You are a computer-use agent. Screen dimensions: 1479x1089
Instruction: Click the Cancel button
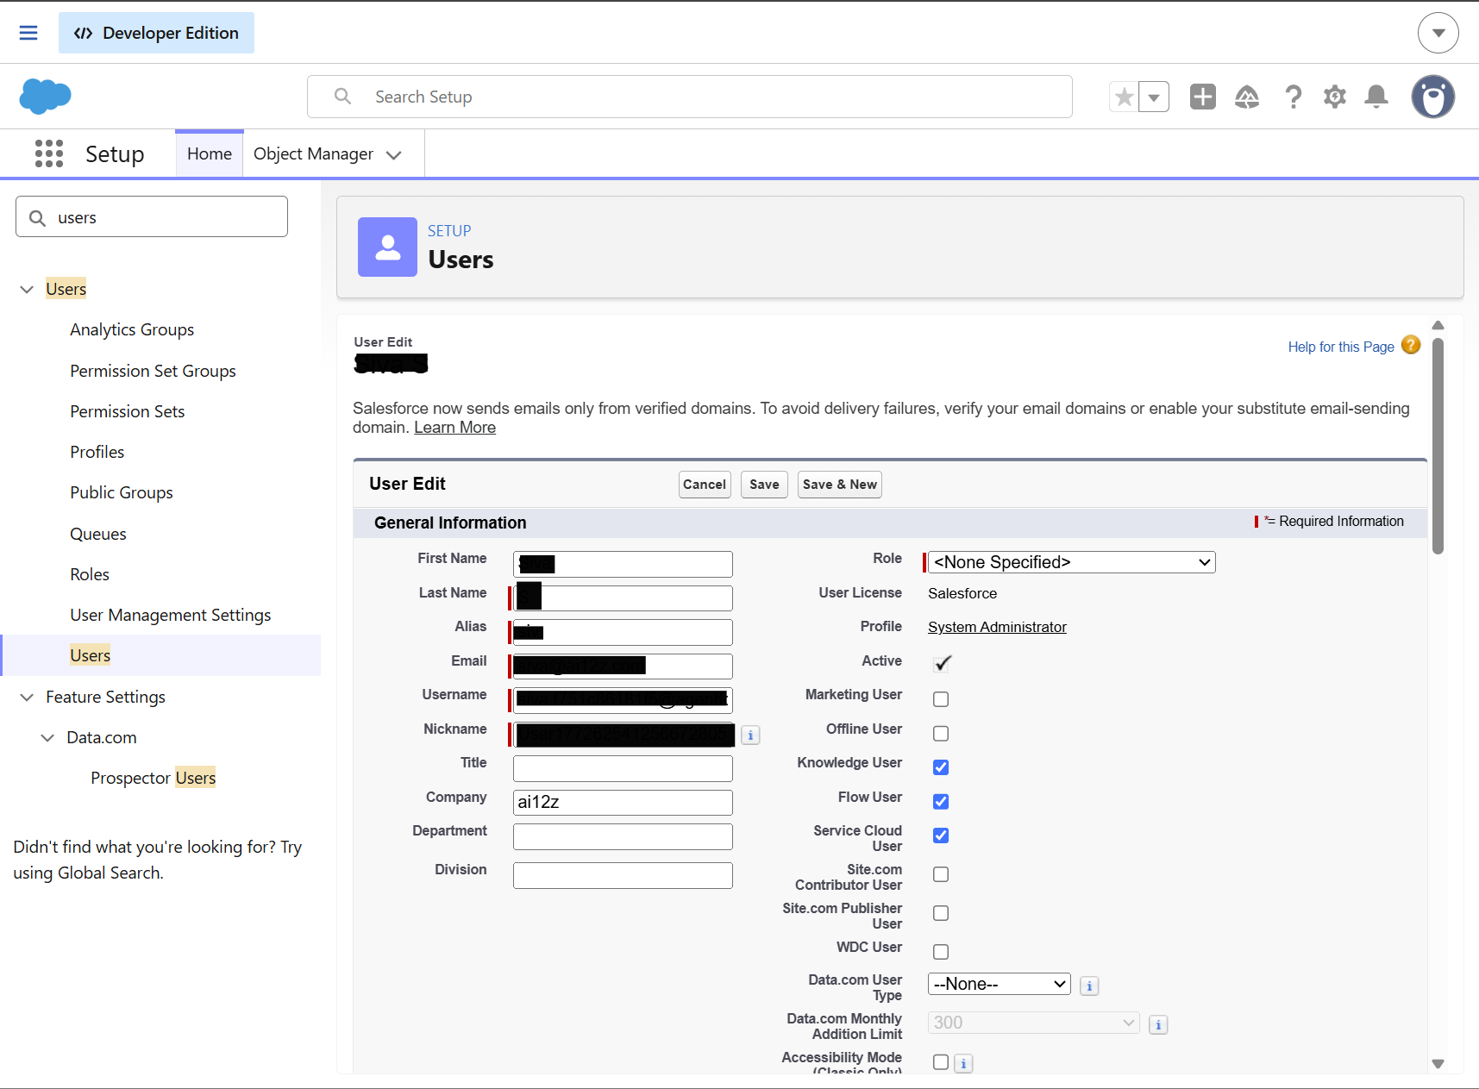705,485
